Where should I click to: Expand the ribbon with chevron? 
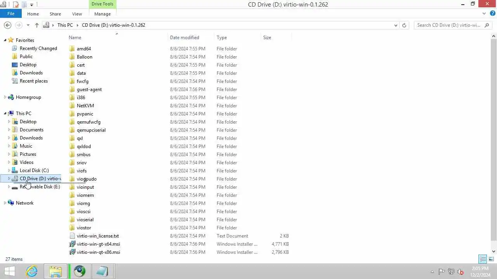[x=484, y=14]
